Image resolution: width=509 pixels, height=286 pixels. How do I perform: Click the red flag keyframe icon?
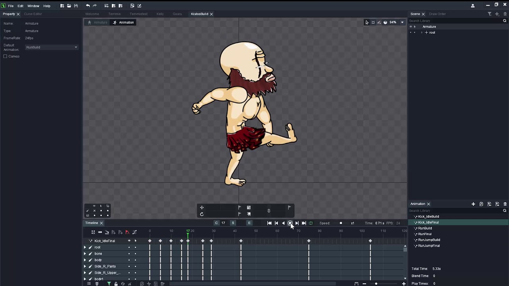[x=127, y=232]
